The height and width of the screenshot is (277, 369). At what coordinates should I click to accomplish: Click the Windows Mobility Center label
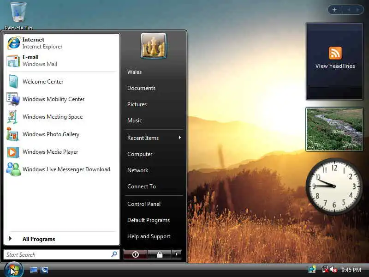click(x=54, y=99)
